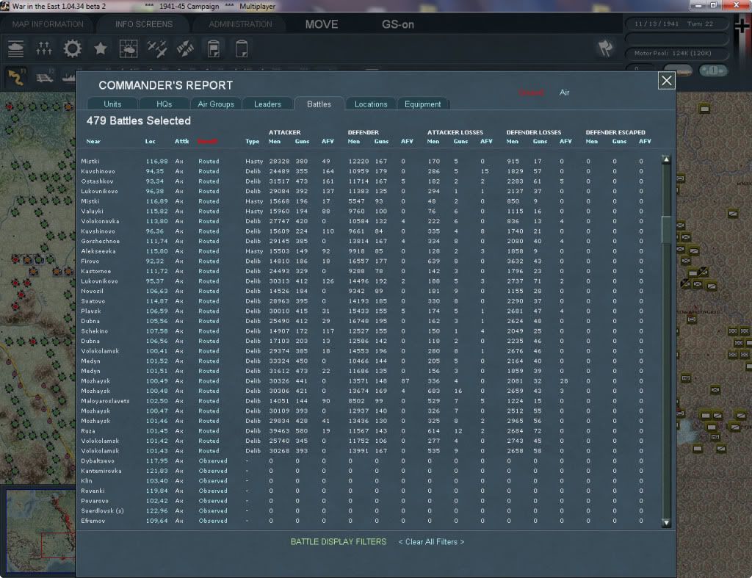The height and width of the screenshot is (578, 752).
Task: Click the blank clipboard logistics report icon
Action: (x=242, y=49)
